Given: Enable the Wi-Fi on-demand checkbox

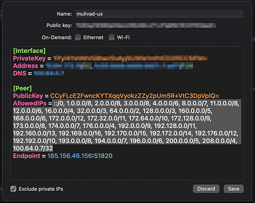Looking at the screenshot, I should [112, 38].
